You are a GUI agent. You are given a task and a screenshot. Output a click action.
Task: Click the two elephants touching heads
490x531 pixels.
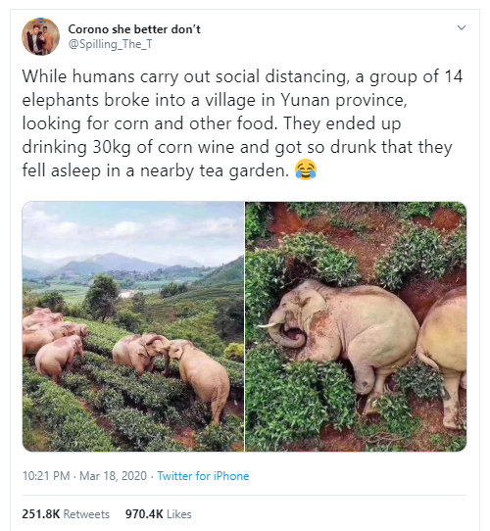pos(171,369)
